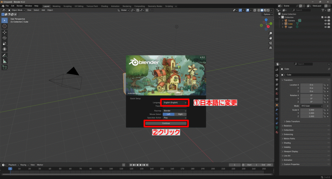The width and height of the screenshot is (332, 179).
Task: Open the Tool properties tab icon
Action: tap(277, 70)
